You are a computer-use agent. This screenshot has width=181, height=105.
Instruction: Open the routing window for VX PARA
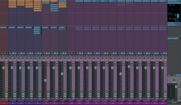click(48, 94)
